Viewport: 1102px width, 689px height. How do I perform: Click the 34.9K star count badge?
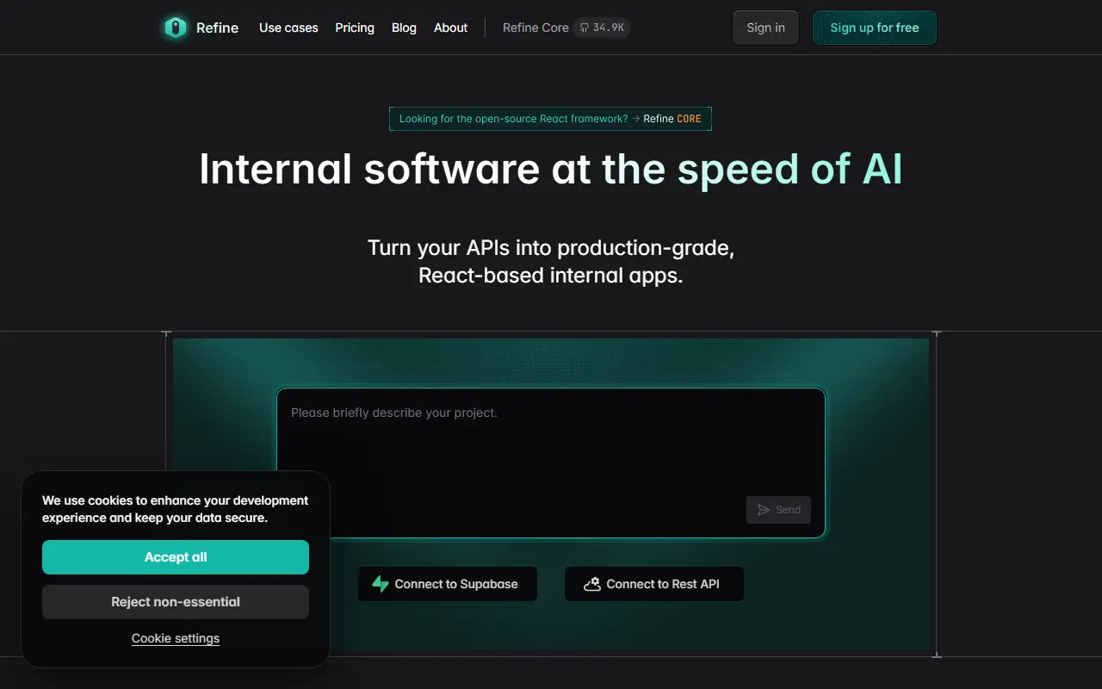(x=602, y=28)
